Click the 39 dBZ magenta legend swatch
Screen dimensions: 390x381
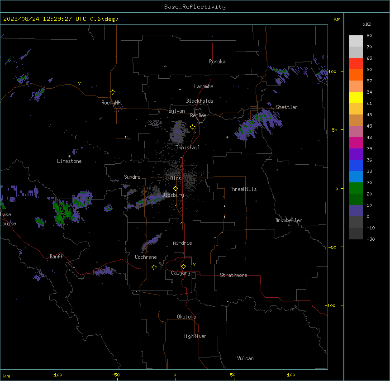coord(356,143)
